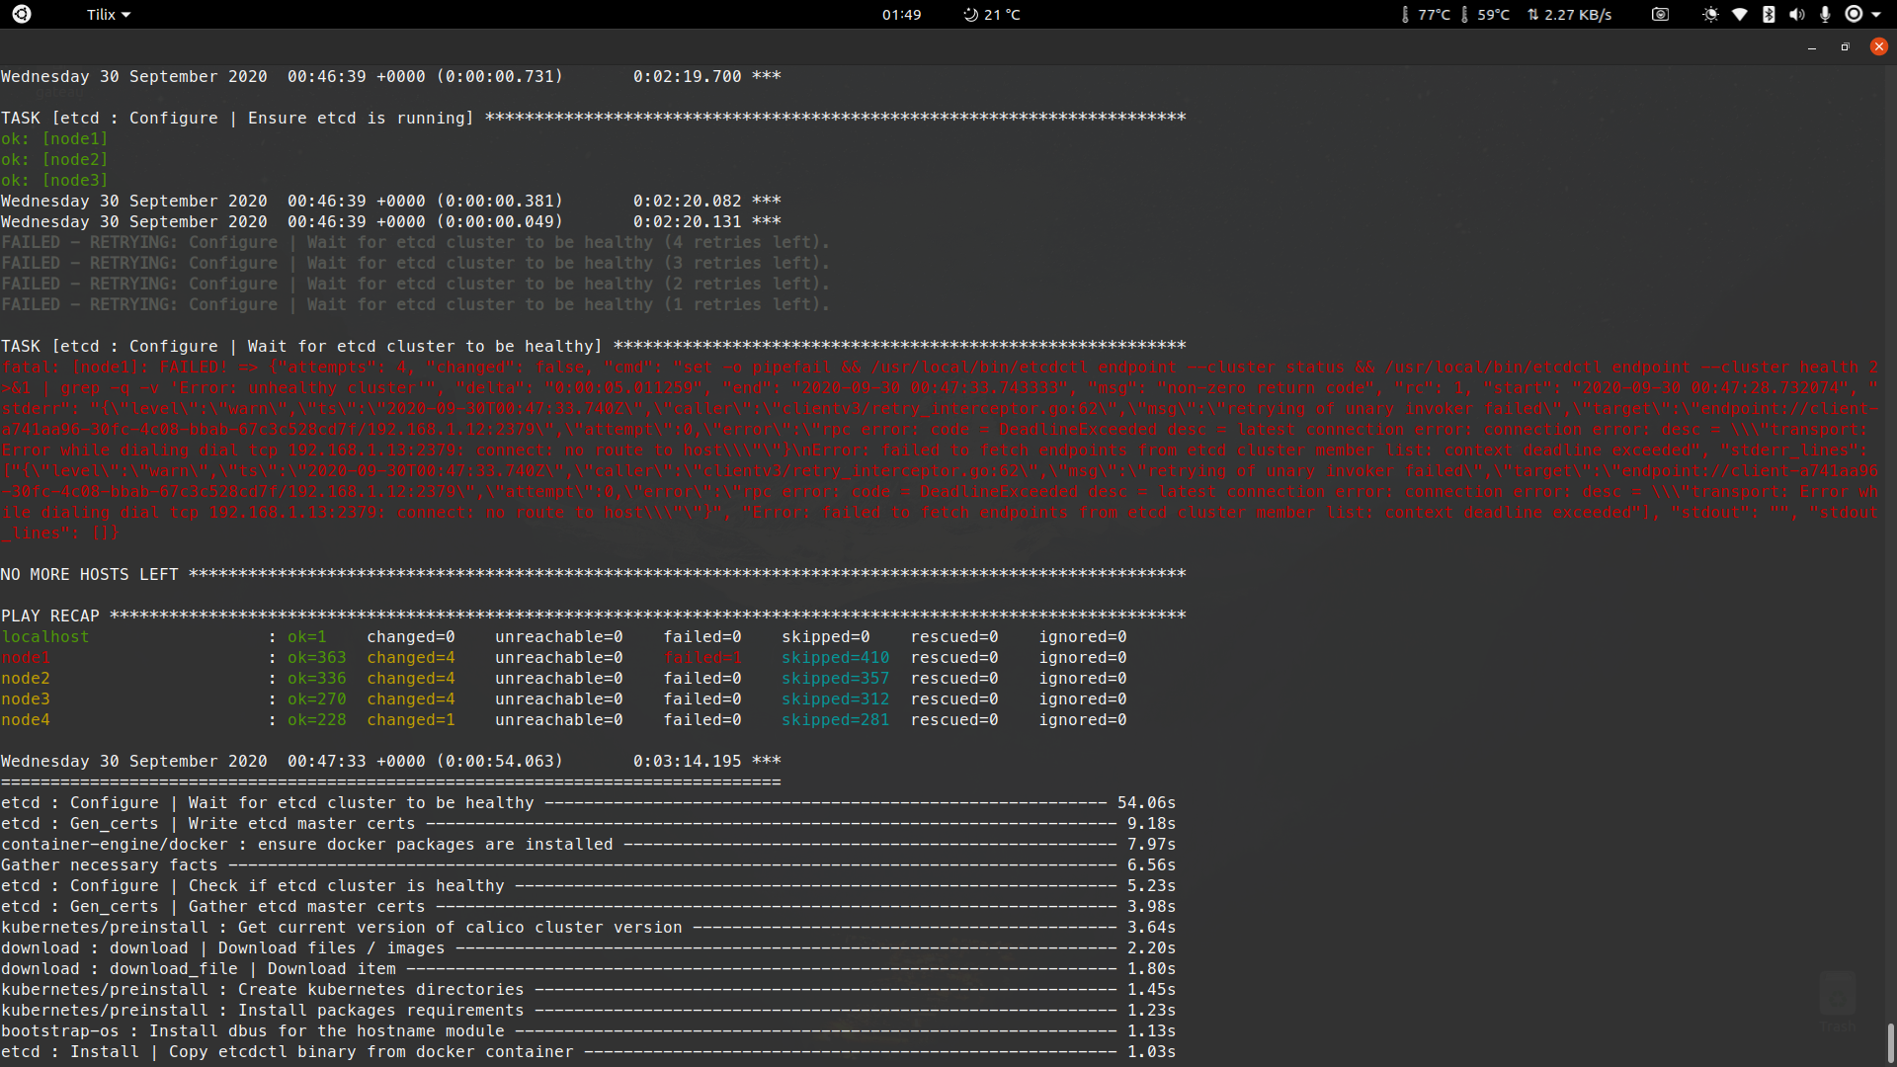Click the 'ok: [node3]' output line
This screenshot has height=1067, width=1897.
(x=54, y=180)
